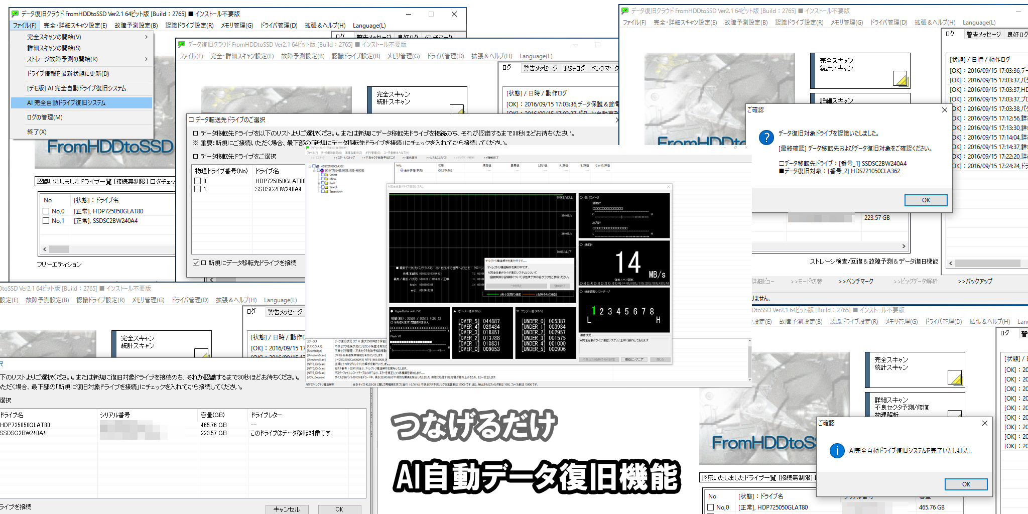Expand the 完全スキャンの開始(V) submenu arrow
This screenshot has height=514, width=1028.
[146, 37]
